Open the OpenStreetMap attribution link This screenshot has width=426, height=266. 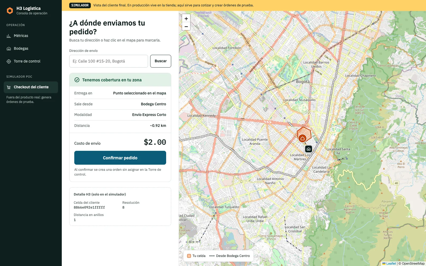[x=413, y=264]
